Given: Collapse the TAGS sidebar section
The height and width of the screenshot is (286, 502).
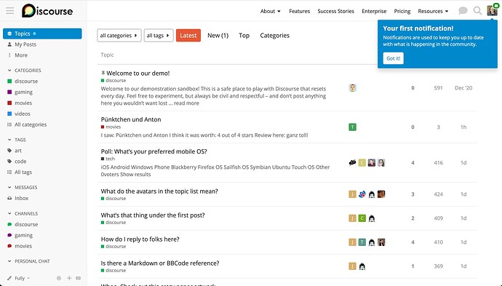Looking at the screenshot, I should (17, 140).
